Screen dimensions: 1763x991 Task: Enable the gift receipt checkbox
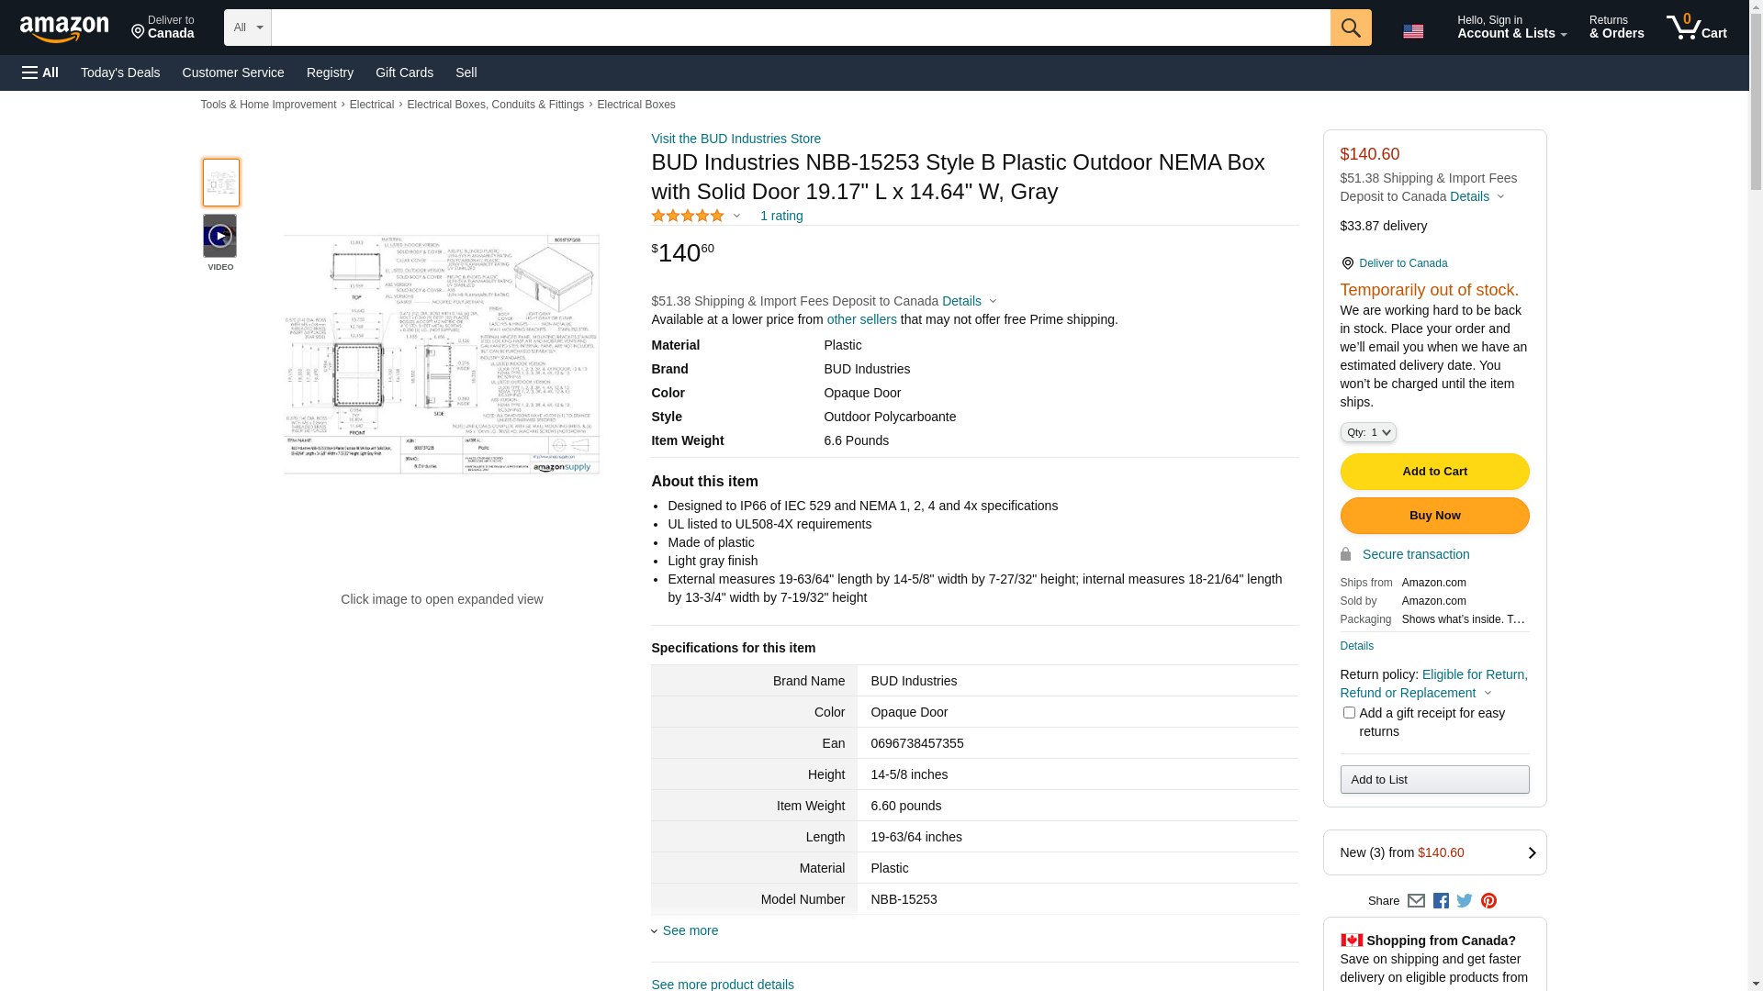pyautogui.click(x=1349, y=713)
